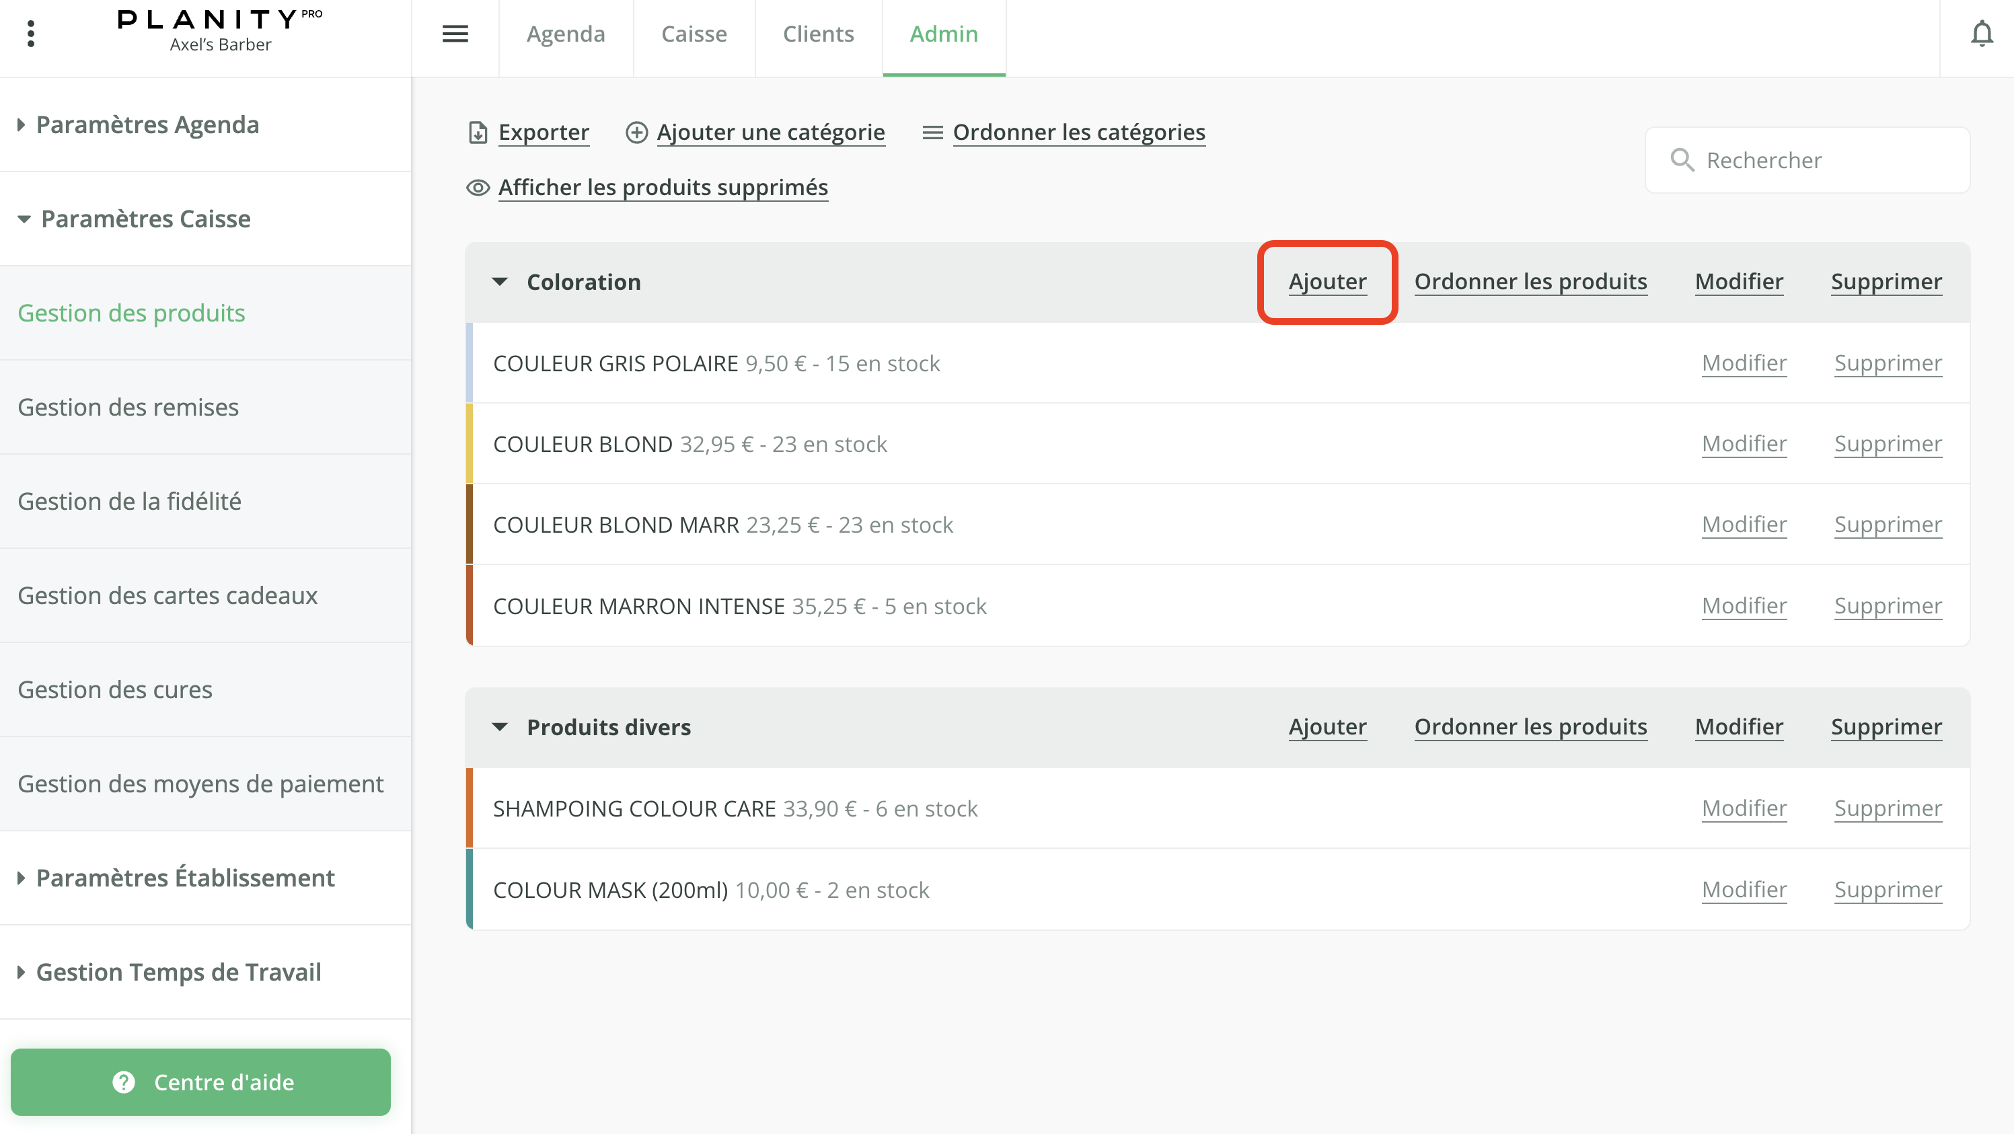Open the Clients tab

818,34
